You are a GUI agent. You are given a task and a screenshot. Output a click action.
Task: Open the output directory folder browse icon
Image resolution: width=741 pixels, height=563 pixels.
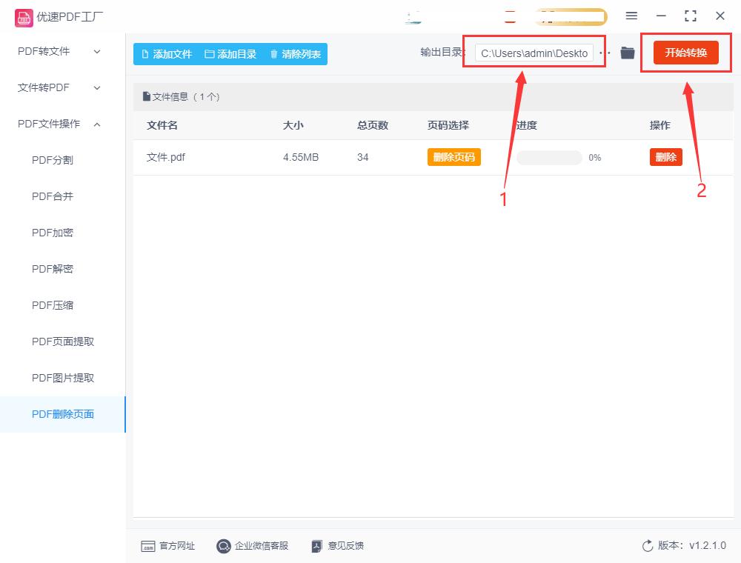[627, 53]
